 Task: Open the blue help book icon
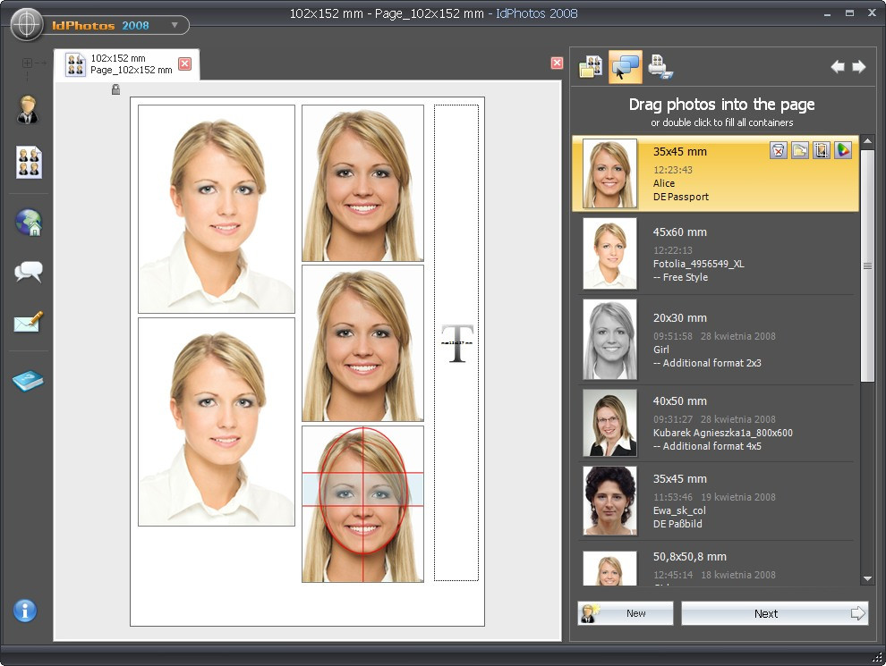pos(29,382)
